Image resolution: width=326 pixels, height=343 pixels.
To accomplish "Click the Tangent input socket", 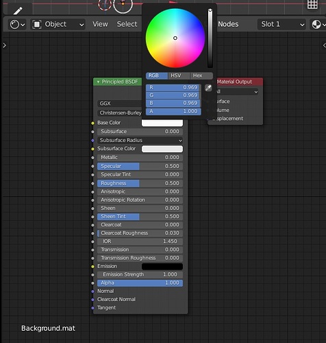I will coord(92,308).
